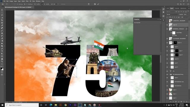The image size is (190, 107).
Task: Toggle the maintain aspect ratio link
Action: click(x=42, y=4)
